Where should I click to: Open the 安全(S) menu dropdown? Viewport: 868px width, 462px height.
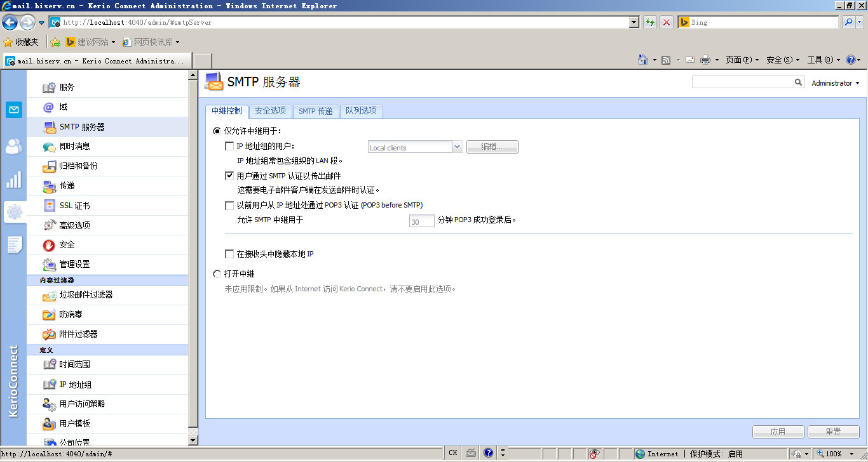point(783,60)
